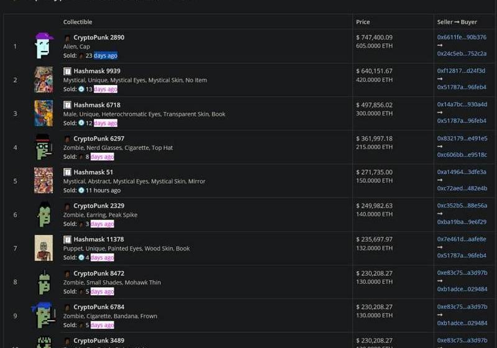
Task: Open the Hashmask 6718 title link
Action: point(97,105)
